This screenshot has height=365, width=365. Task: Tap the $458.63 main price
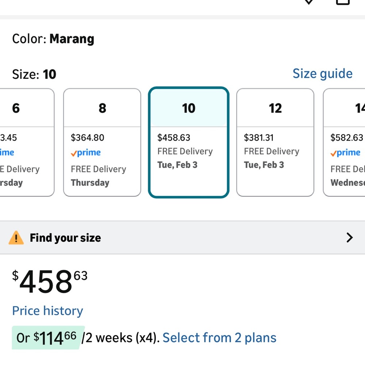[50, 282]
